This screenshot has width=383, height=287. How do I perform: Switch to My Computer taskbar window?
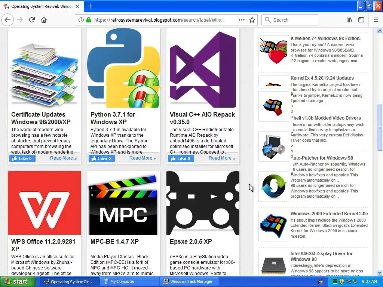coord(129,282)
